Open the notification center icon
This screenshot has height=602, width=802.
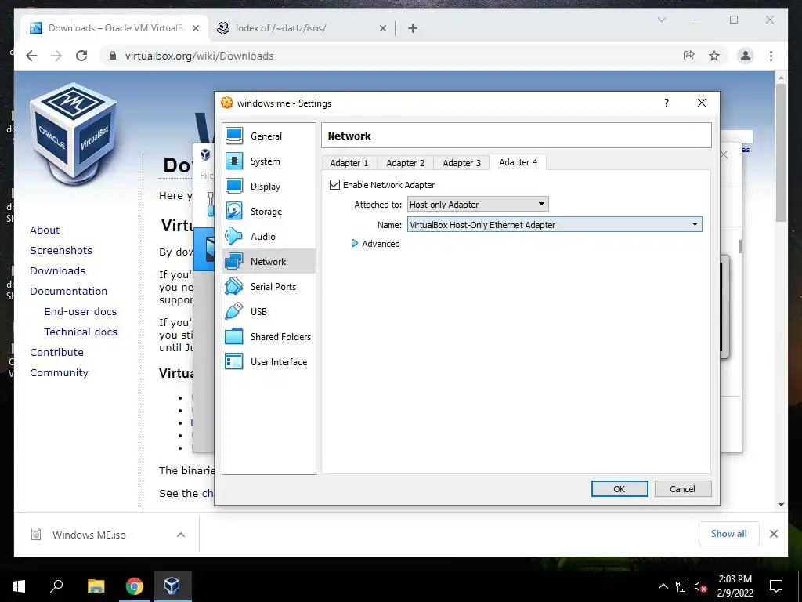click(776, 586)
